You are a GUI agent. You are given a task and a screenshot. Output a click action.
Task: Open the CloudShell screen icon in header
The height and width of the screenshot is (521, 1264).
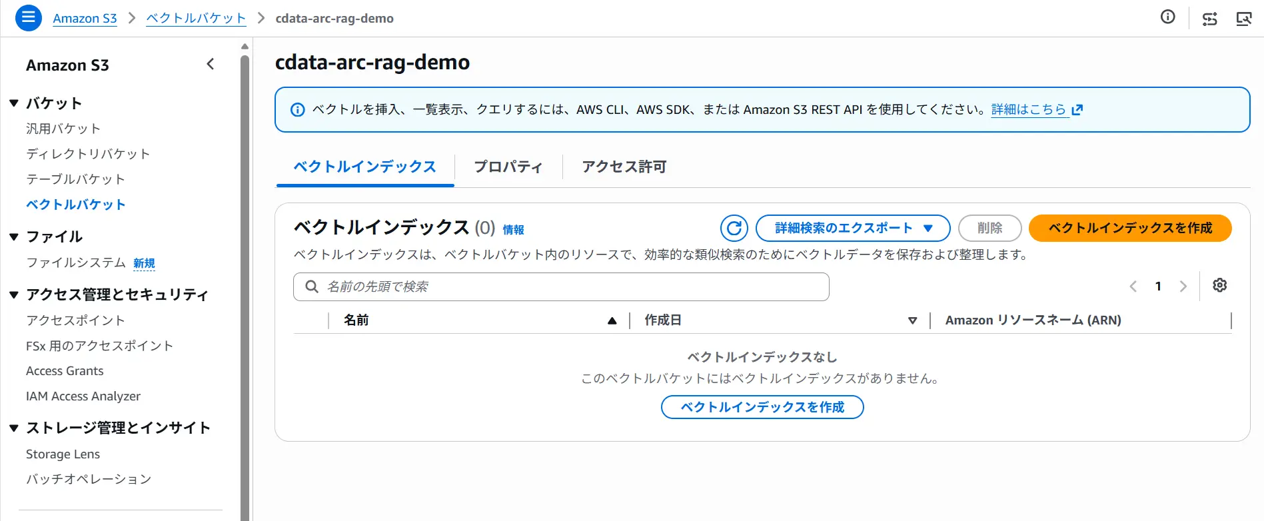point(1243,19)
